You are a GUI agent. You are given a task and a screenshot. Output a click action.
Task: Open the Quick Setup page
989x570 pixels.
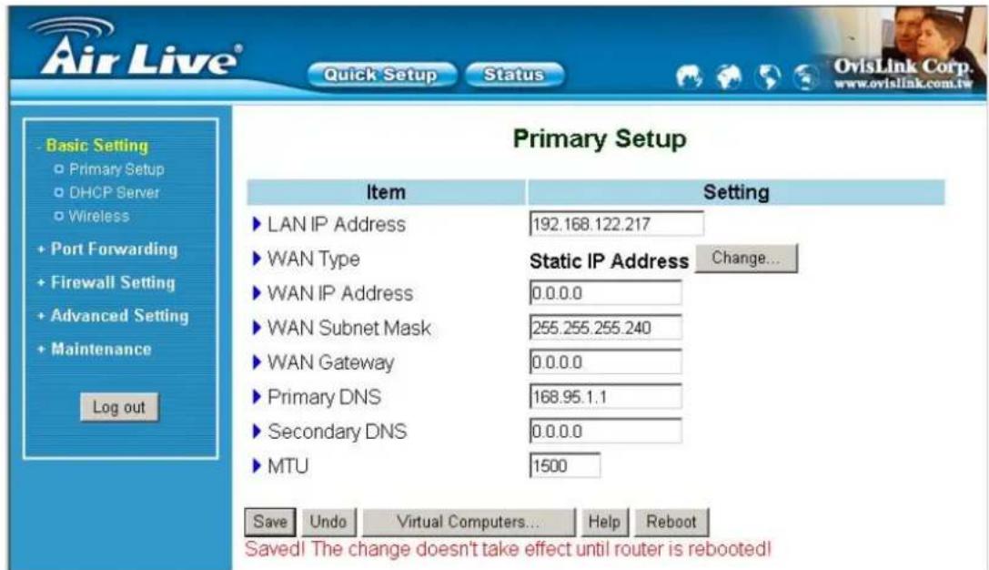click(x=381, y=75)
